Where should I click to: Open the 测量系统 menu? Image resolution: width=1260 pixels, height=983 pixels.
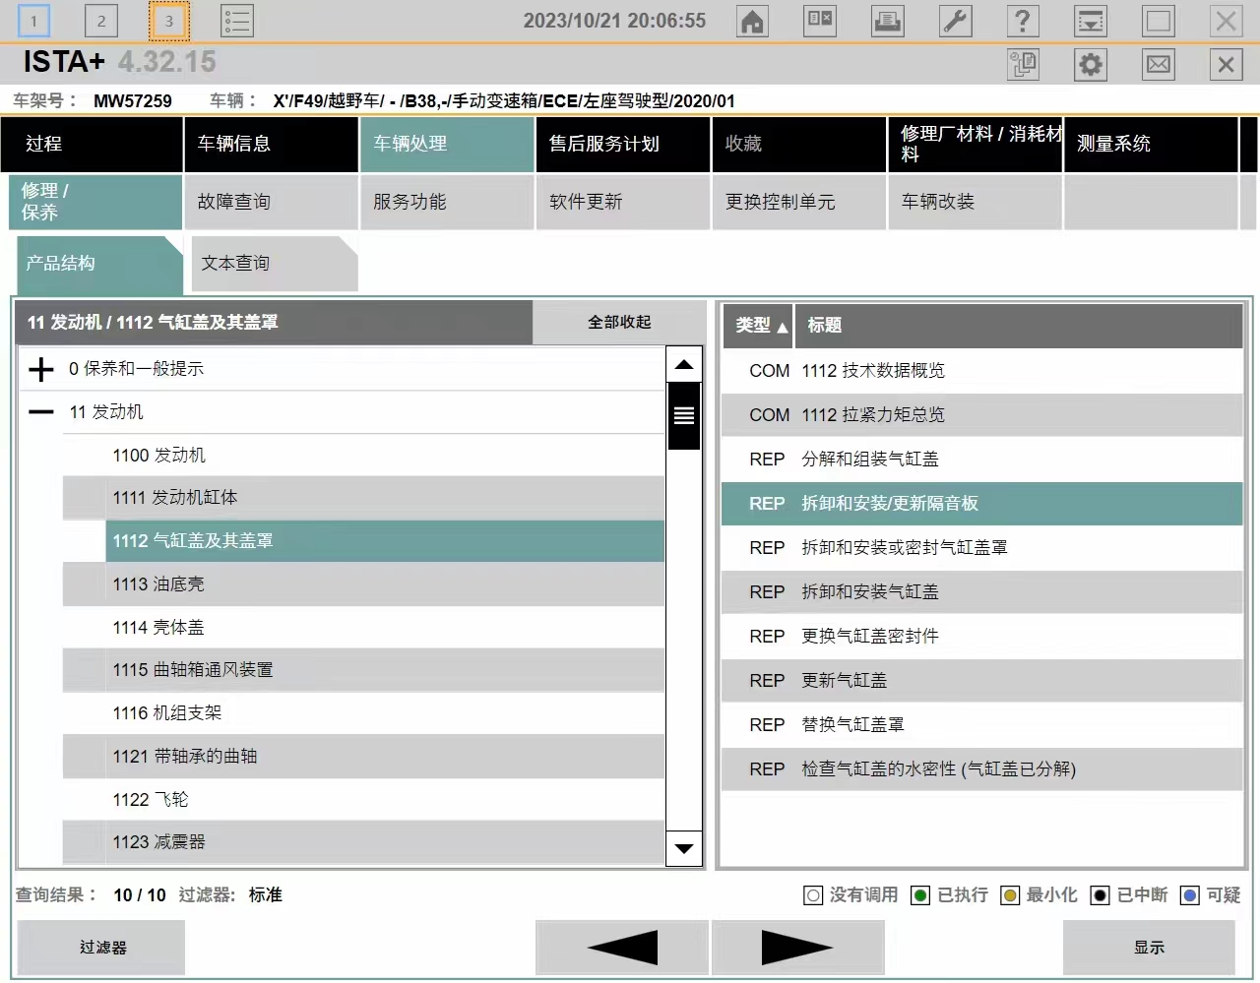click(x=1151, y=144)
